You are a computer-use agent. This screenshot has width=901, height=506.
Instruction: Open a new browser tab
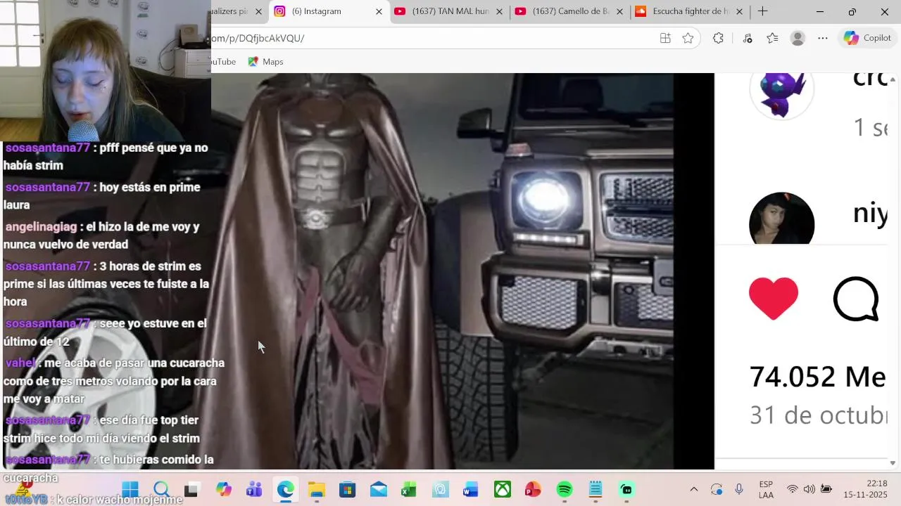(762, 11)
